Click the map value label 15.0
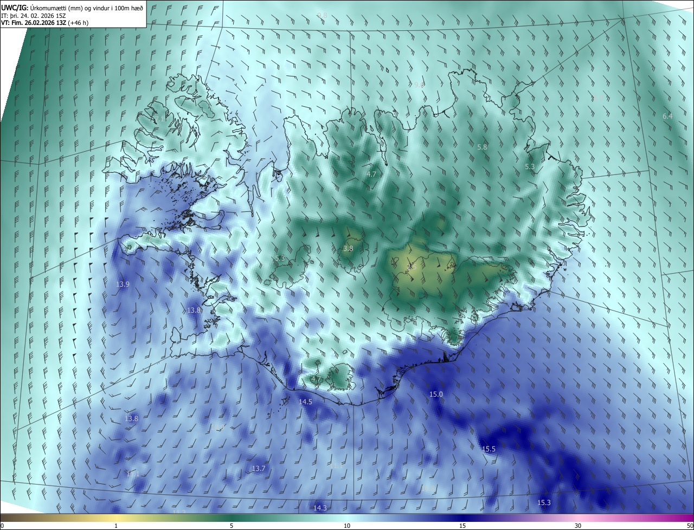 436,395
